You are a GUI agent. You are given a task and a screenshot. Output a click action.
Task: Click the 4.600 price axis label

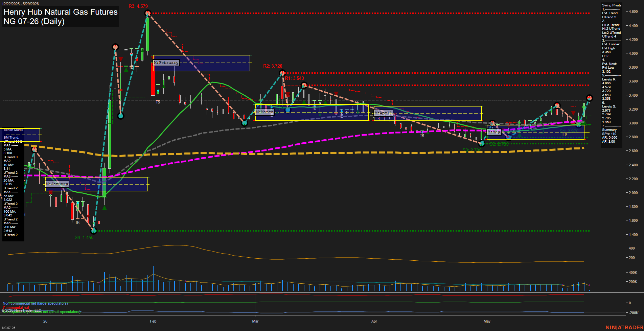point(633,11)
